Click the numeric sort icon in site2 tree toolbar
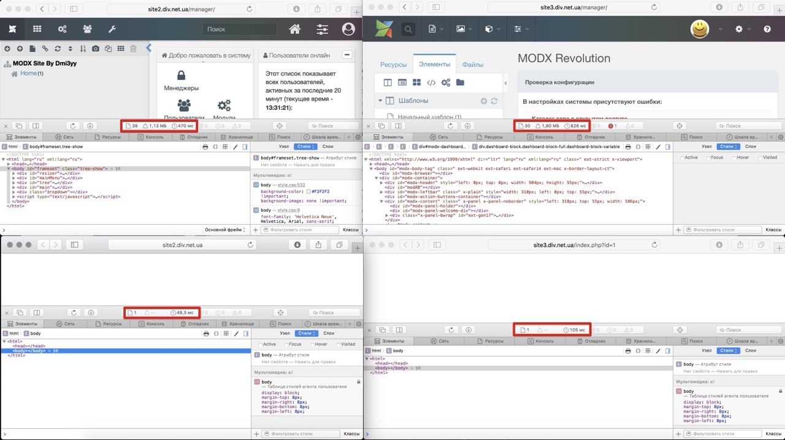785x440 pixels. tap(83, 48)
